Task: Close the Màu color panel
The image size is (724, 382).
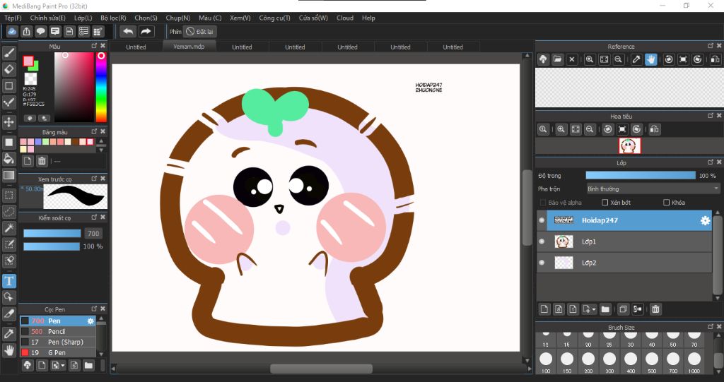Action: (103, 46)
